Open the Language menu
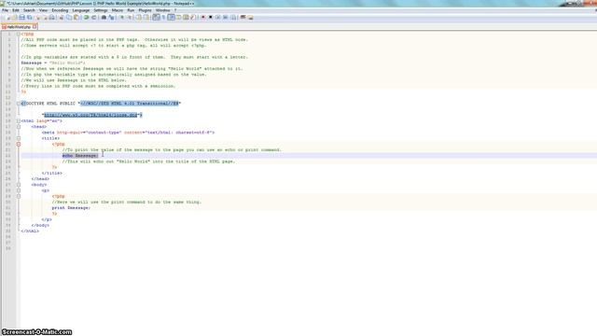597x336 pixels. point(81,10)
